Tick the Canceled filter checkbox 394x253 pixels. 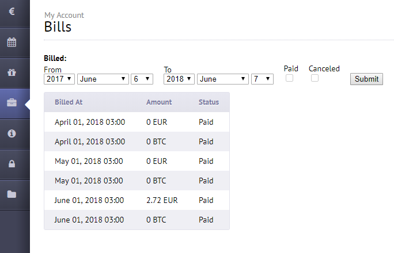[x=315, y=78]
